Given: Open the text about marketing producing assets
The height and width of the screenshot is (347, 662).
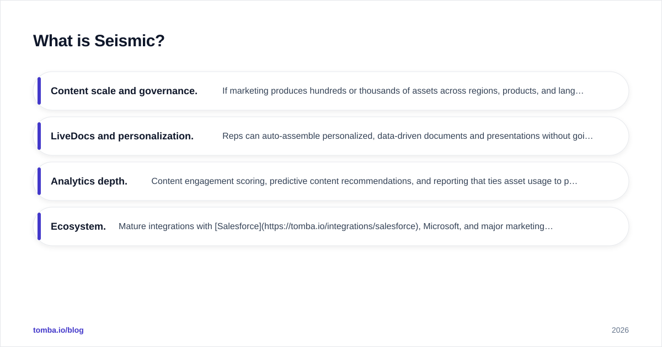Looking at the screenshot, I should (x=403, y=91).
